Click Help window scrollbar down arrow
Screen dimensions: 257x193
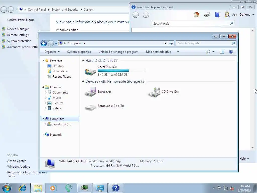tap(252, 148)
